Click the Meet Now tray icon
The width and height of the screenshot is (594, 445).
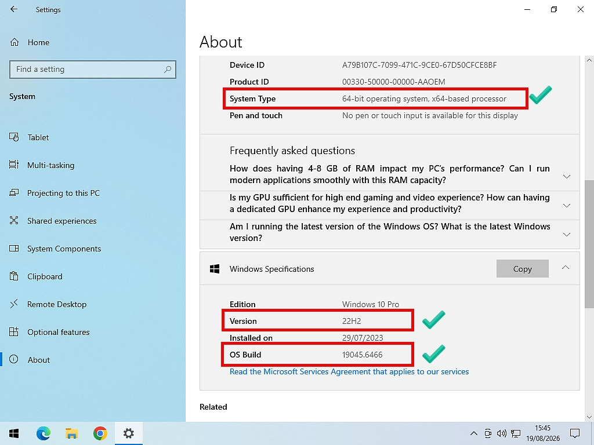tap(488, 433)
